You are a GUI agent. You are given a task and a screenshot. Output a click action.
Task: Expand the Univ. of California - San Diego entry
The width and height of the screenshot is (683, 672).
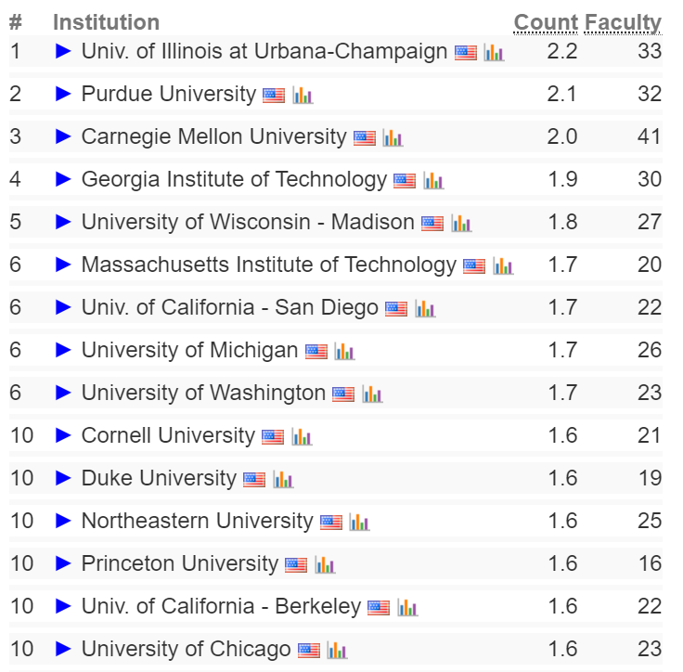tap(64, 307)
